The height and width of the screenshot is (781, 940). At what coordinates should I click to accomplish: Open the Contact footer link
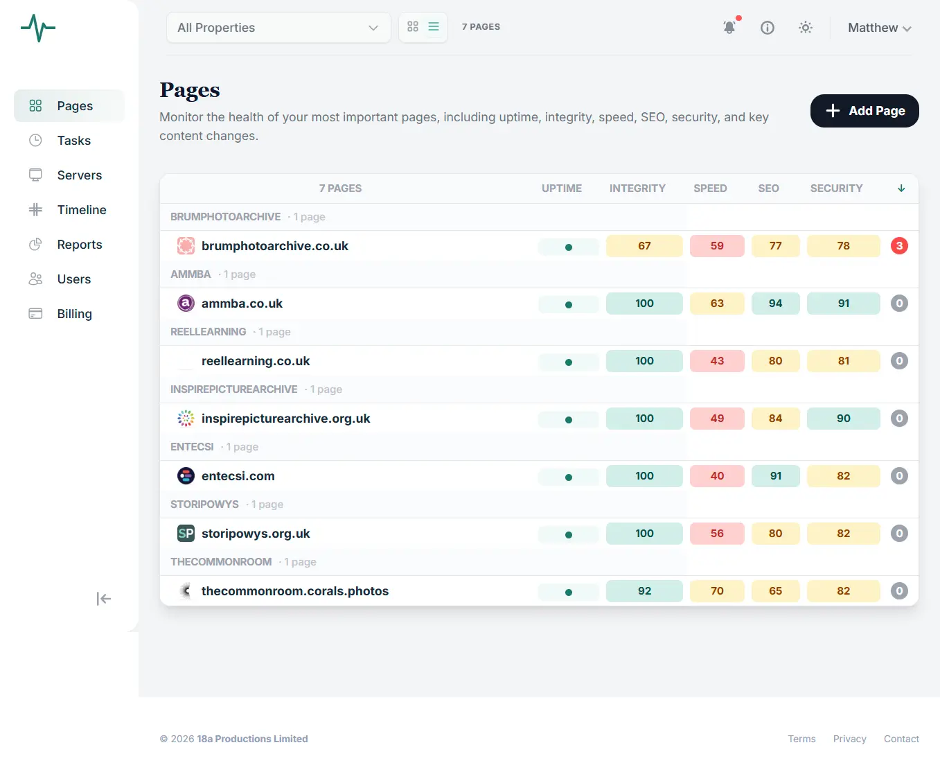pos(901,739)
